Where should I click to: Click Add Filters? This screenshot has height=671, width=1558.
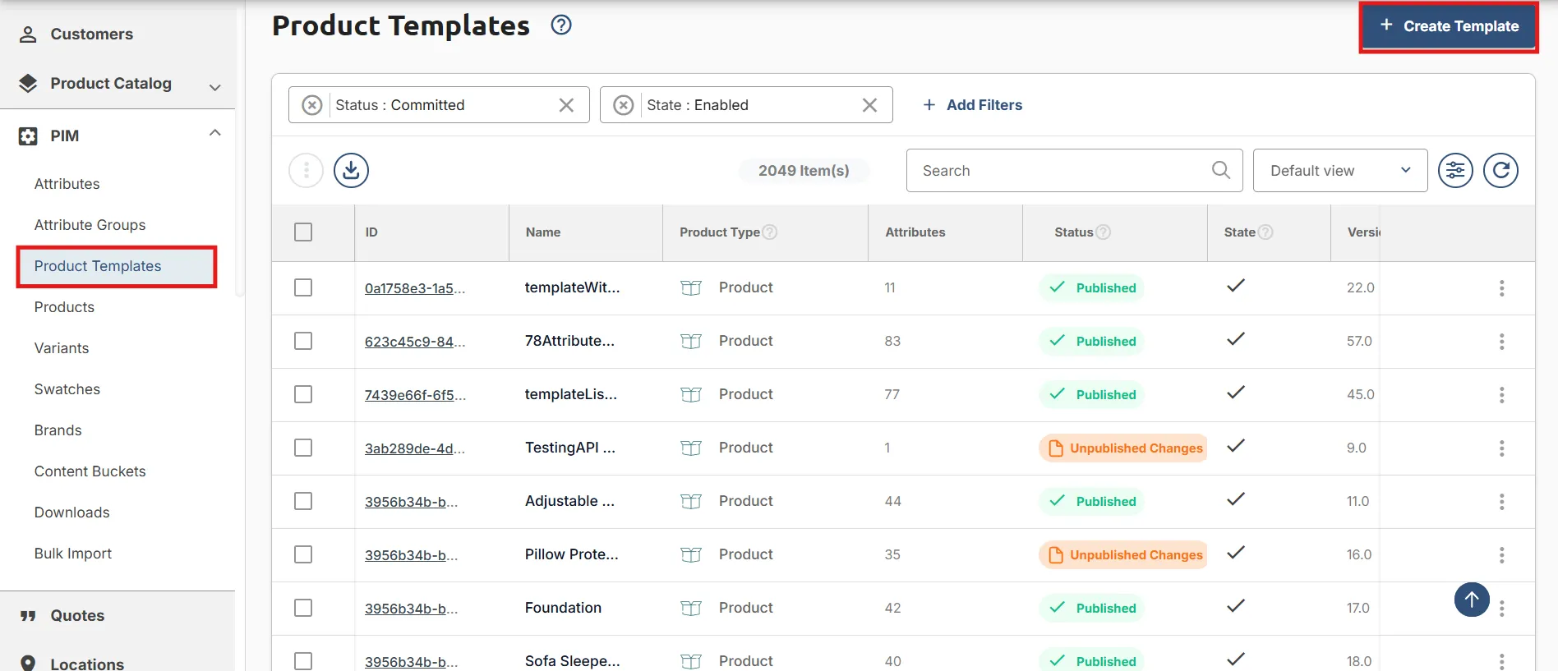(972, 105)
